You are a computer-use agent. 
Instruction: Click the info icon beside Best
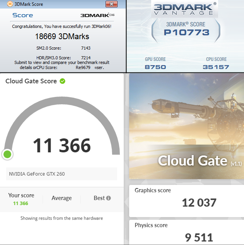[x=108, y=198]
